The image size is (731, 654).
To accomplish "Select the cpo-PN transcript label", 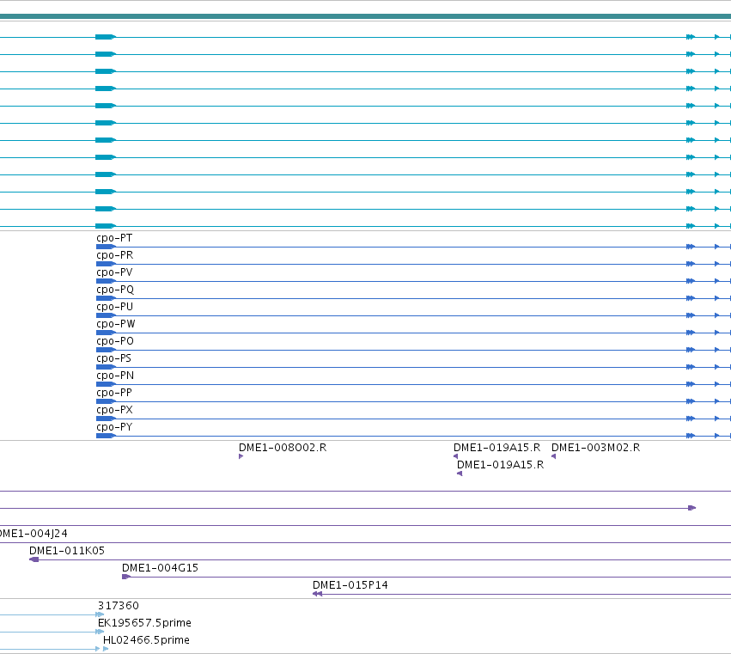I will [115, 376].
